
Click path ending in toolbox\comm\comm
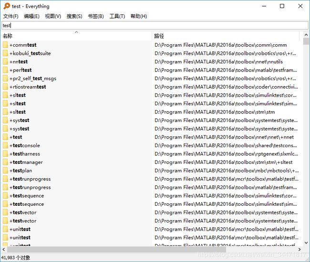221,45
